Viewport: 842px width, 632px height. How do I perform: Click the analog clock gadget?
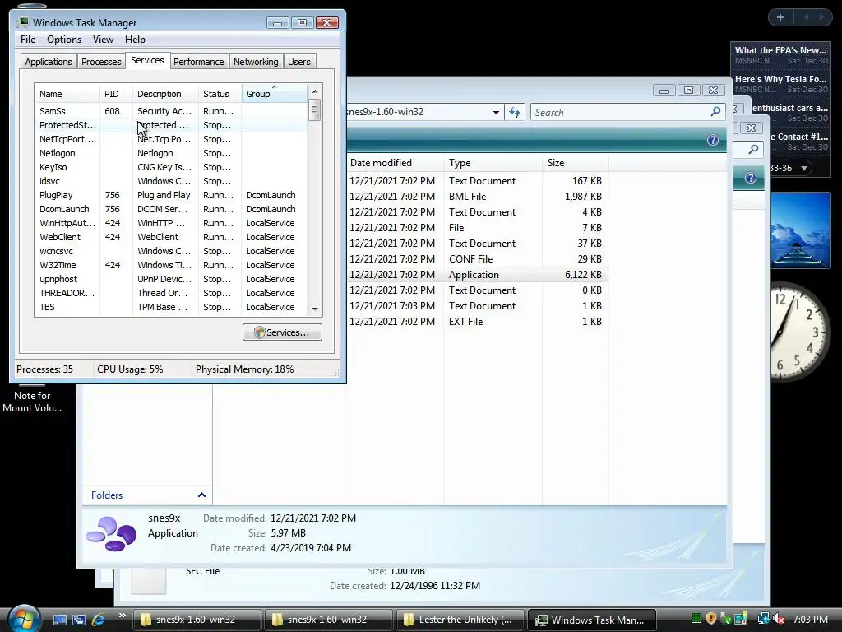point(801,332)
